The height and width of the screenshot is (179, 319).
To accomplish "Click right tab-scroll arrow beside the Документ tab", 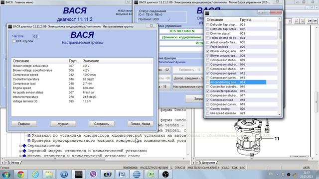I will click(197, 163).
